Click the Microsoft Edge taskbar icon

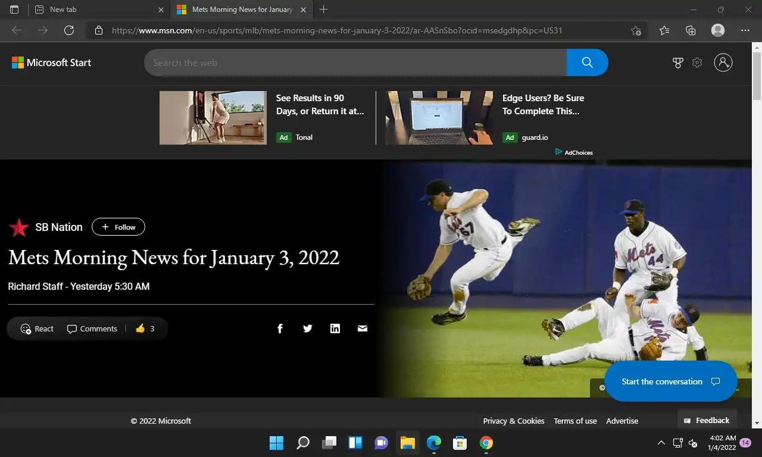pyautogui.click(x=434, y=443)
